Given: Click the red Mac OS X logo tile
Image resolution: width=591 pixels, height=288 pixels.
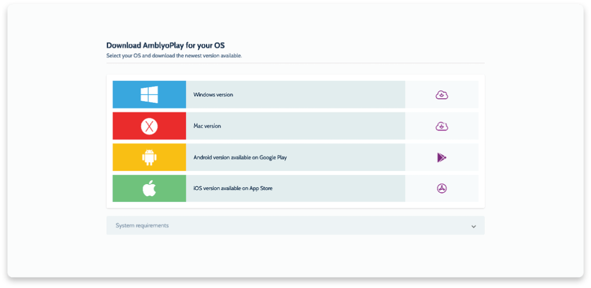Looking at the screenshot, I should [x=149, y=126].
